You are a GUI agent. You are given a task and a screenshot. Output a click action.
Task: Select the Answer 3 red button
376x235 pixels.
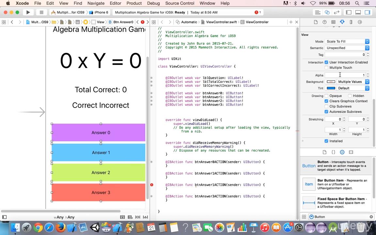click(99, 192)
